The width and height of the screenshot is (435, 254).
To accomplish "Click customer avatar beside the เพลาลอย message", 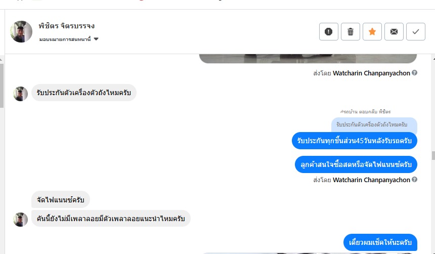I will coord(21,219).
